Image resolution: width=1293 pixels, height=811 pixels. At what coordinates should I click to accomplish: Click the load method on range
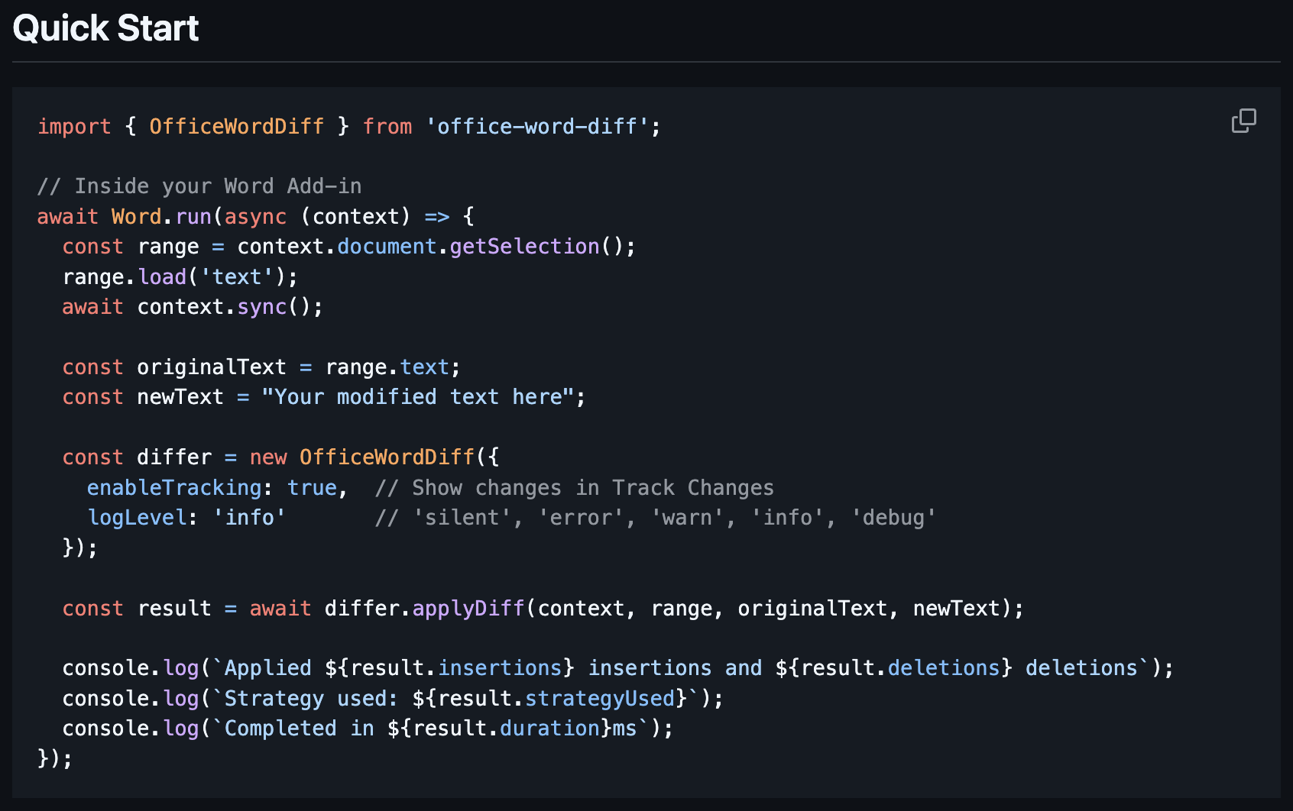162,276
